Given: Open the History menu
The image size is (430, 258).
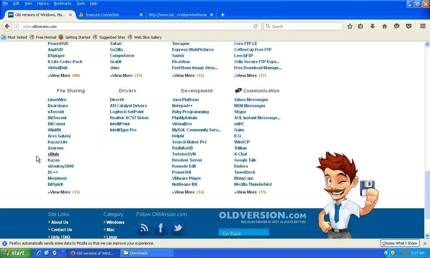Looking at the screenshot, I should [x=43, y=3].
